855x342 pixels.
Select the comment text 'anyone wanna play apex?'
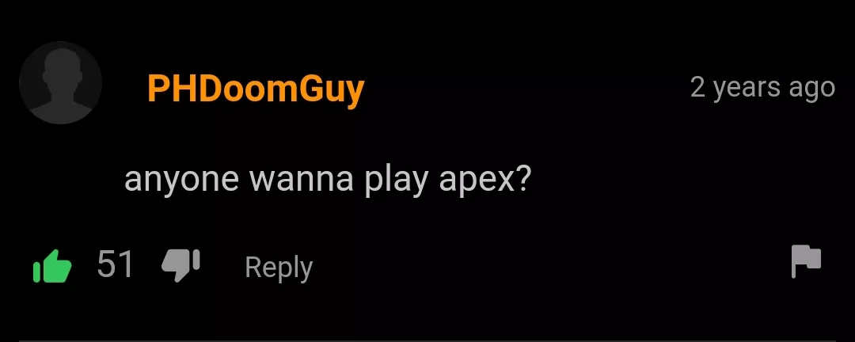coord(327,180)
